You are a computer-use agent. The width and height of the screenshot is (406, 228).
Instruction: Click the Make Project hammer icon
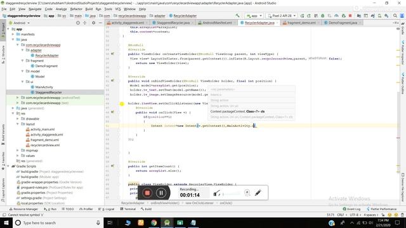[x=237, y=16]
